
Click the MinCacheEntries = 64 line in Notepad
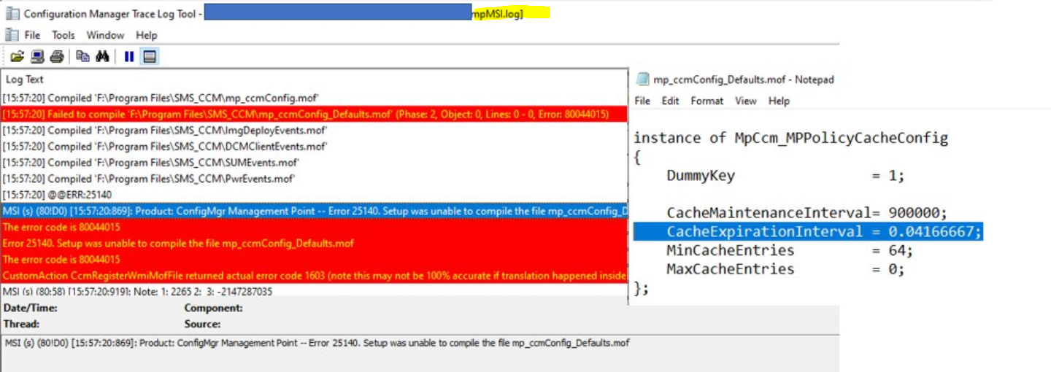790,250
